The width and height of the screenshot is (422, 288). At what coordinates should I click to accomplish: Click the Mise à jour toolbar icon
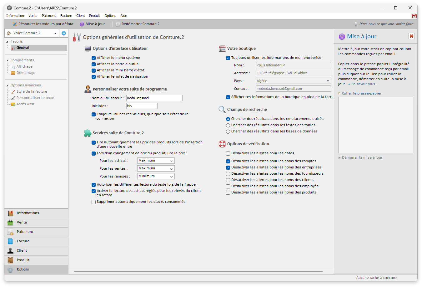82,24
